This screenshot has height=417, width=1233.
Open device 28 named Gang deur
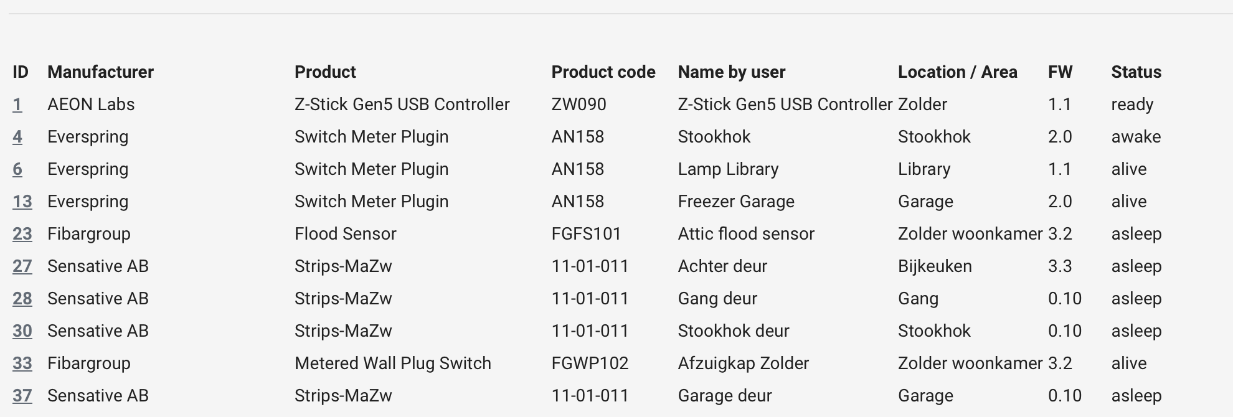click(x=23, y=298)
